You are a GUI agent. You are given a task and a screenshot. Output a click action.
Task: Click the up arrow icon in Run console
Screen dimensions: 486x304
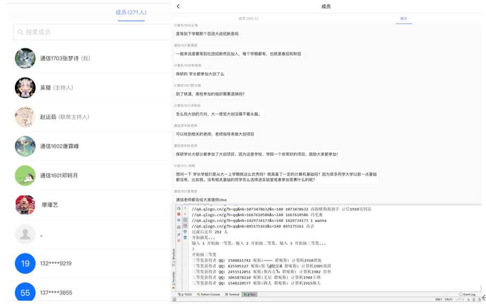185,209
